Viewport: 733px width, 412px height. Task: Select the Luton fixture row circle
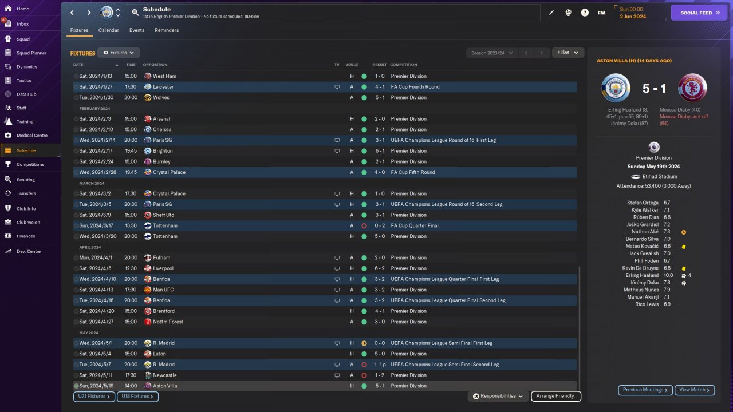pyautogui.click(x=76, y=354)
